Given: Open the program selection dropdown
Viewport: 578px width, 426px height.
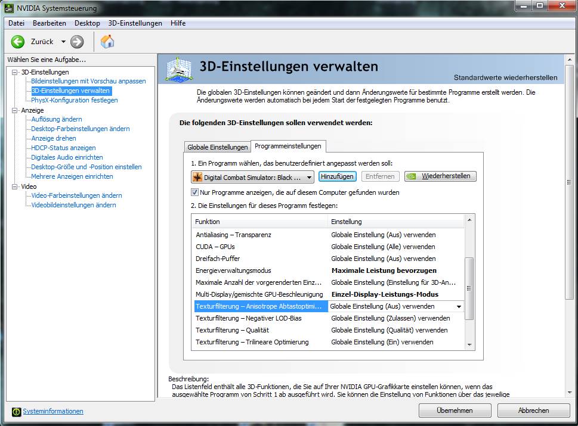Looking at the screenshot, I should point(252,177).
